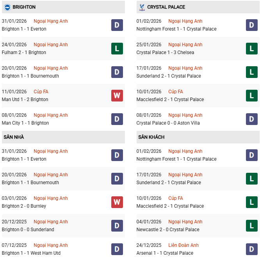
Task: Click the L badge for Crystal Palace 1 - 3 Chelsea
Action: (252, 49)
